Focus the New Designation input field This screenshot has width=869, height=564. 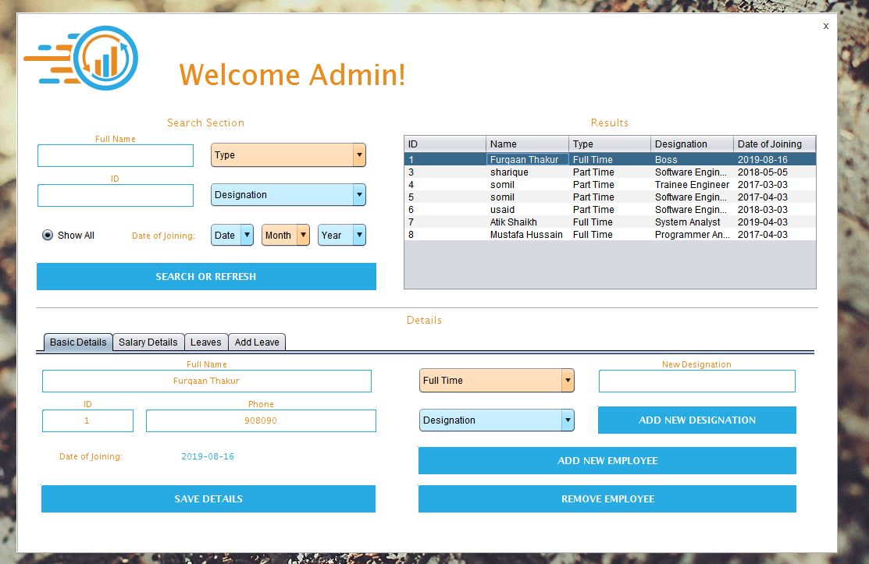click(697, 381)
